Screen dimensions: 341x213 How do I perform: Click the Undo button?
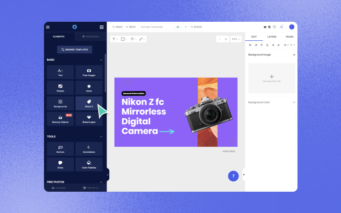117,27
